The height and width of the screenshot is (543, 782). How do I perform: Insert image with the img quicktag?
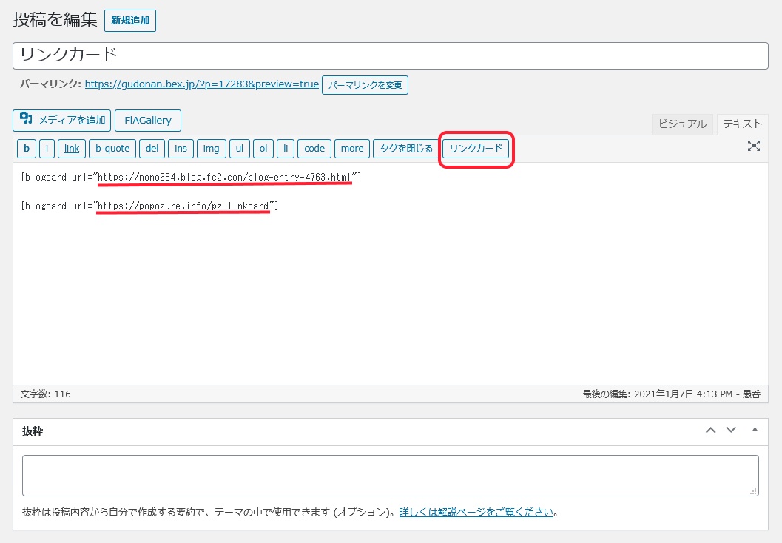pos(211,149)
